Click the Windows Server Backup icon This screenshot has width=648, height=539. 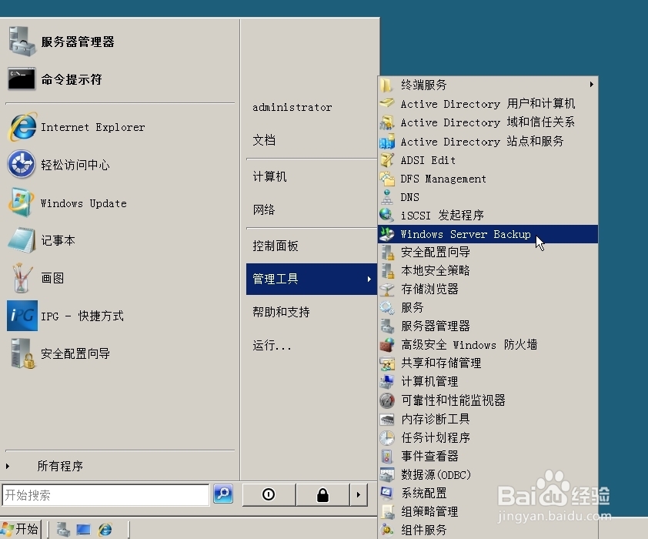click(x=387, y=234)
